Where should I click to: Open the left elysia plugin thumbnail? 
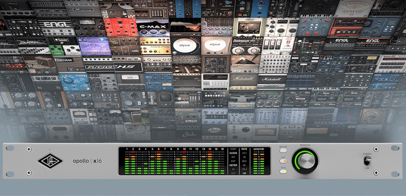[x=186, y=46]
